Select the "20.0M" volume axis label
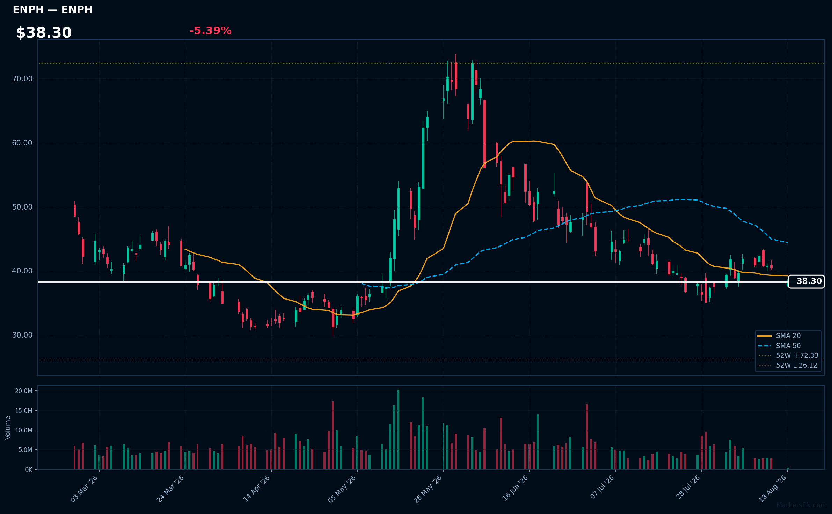This screenshot has width=832, height=514. click(x=24, y=391)
